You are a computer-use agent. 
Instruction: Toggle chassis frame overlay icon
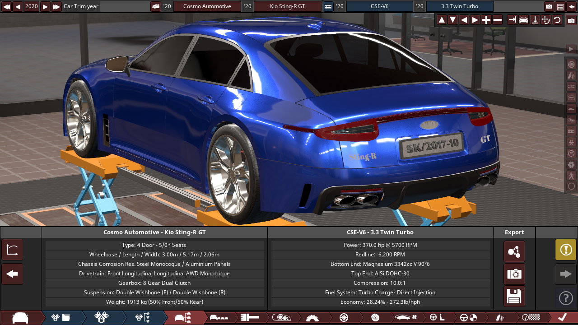(571, 97)
